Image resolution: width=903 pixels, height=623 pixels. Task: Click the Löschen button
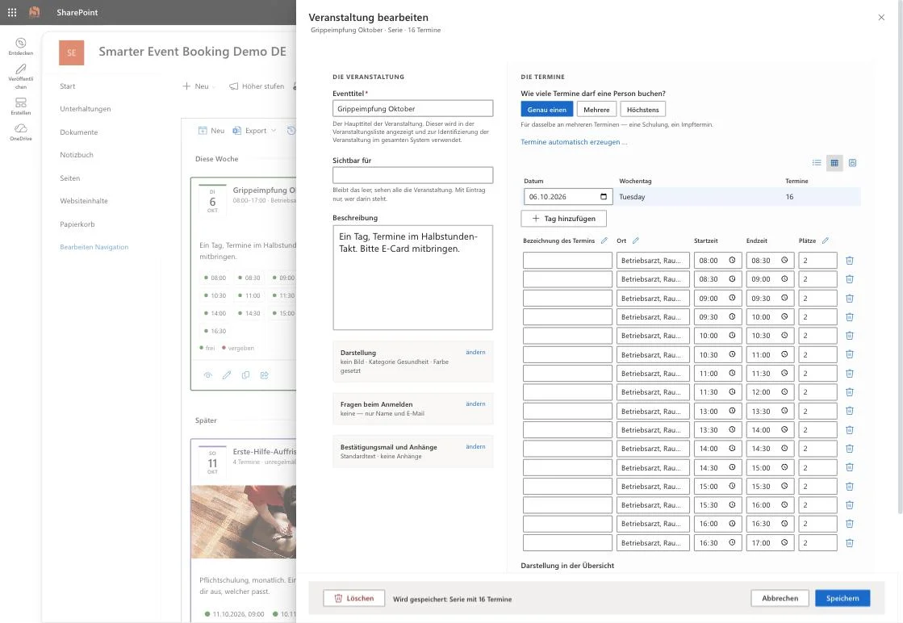click(x=354, y=598)
